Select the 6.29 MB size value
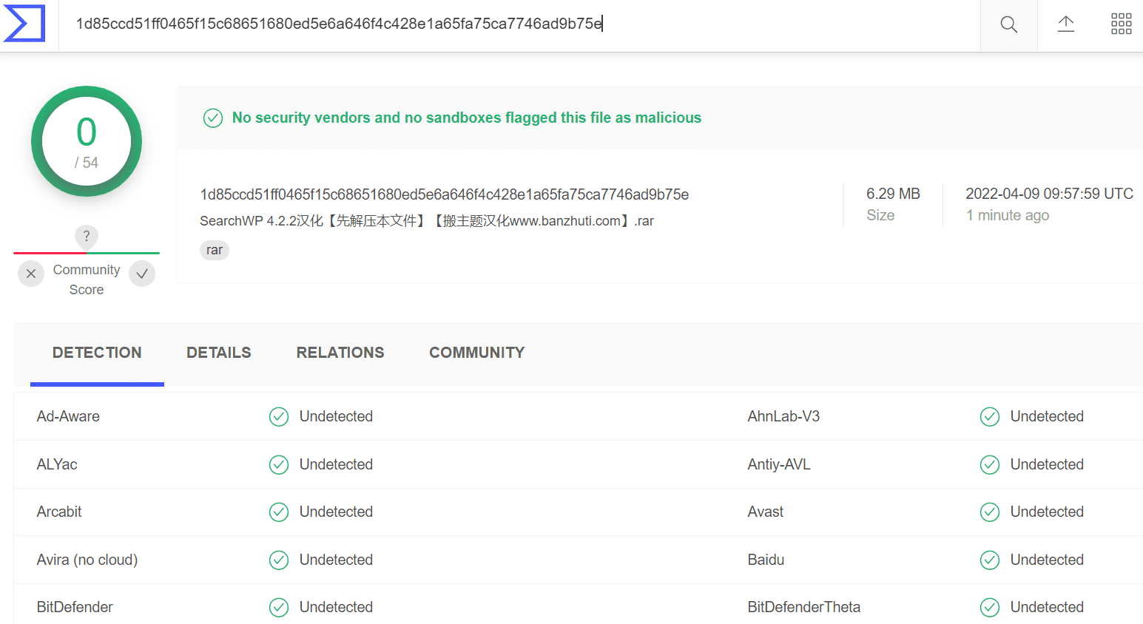The height and width of the screenshot is (624, 1143). [893, 194]
